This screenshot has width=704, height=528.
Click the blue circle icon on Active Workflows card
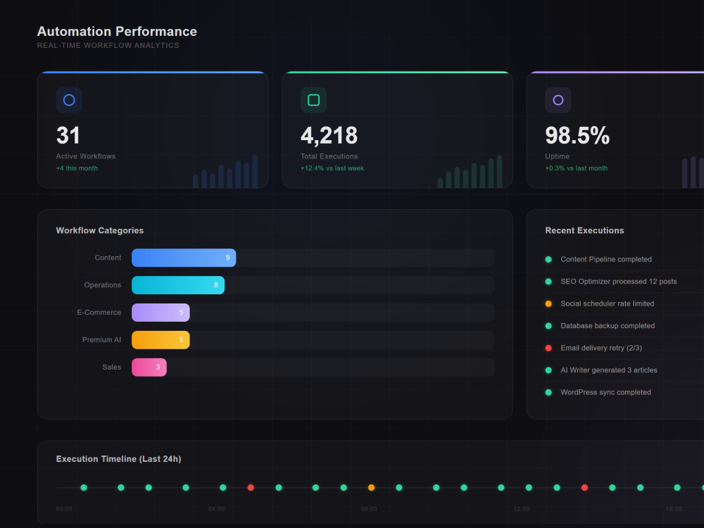point(69,100)
